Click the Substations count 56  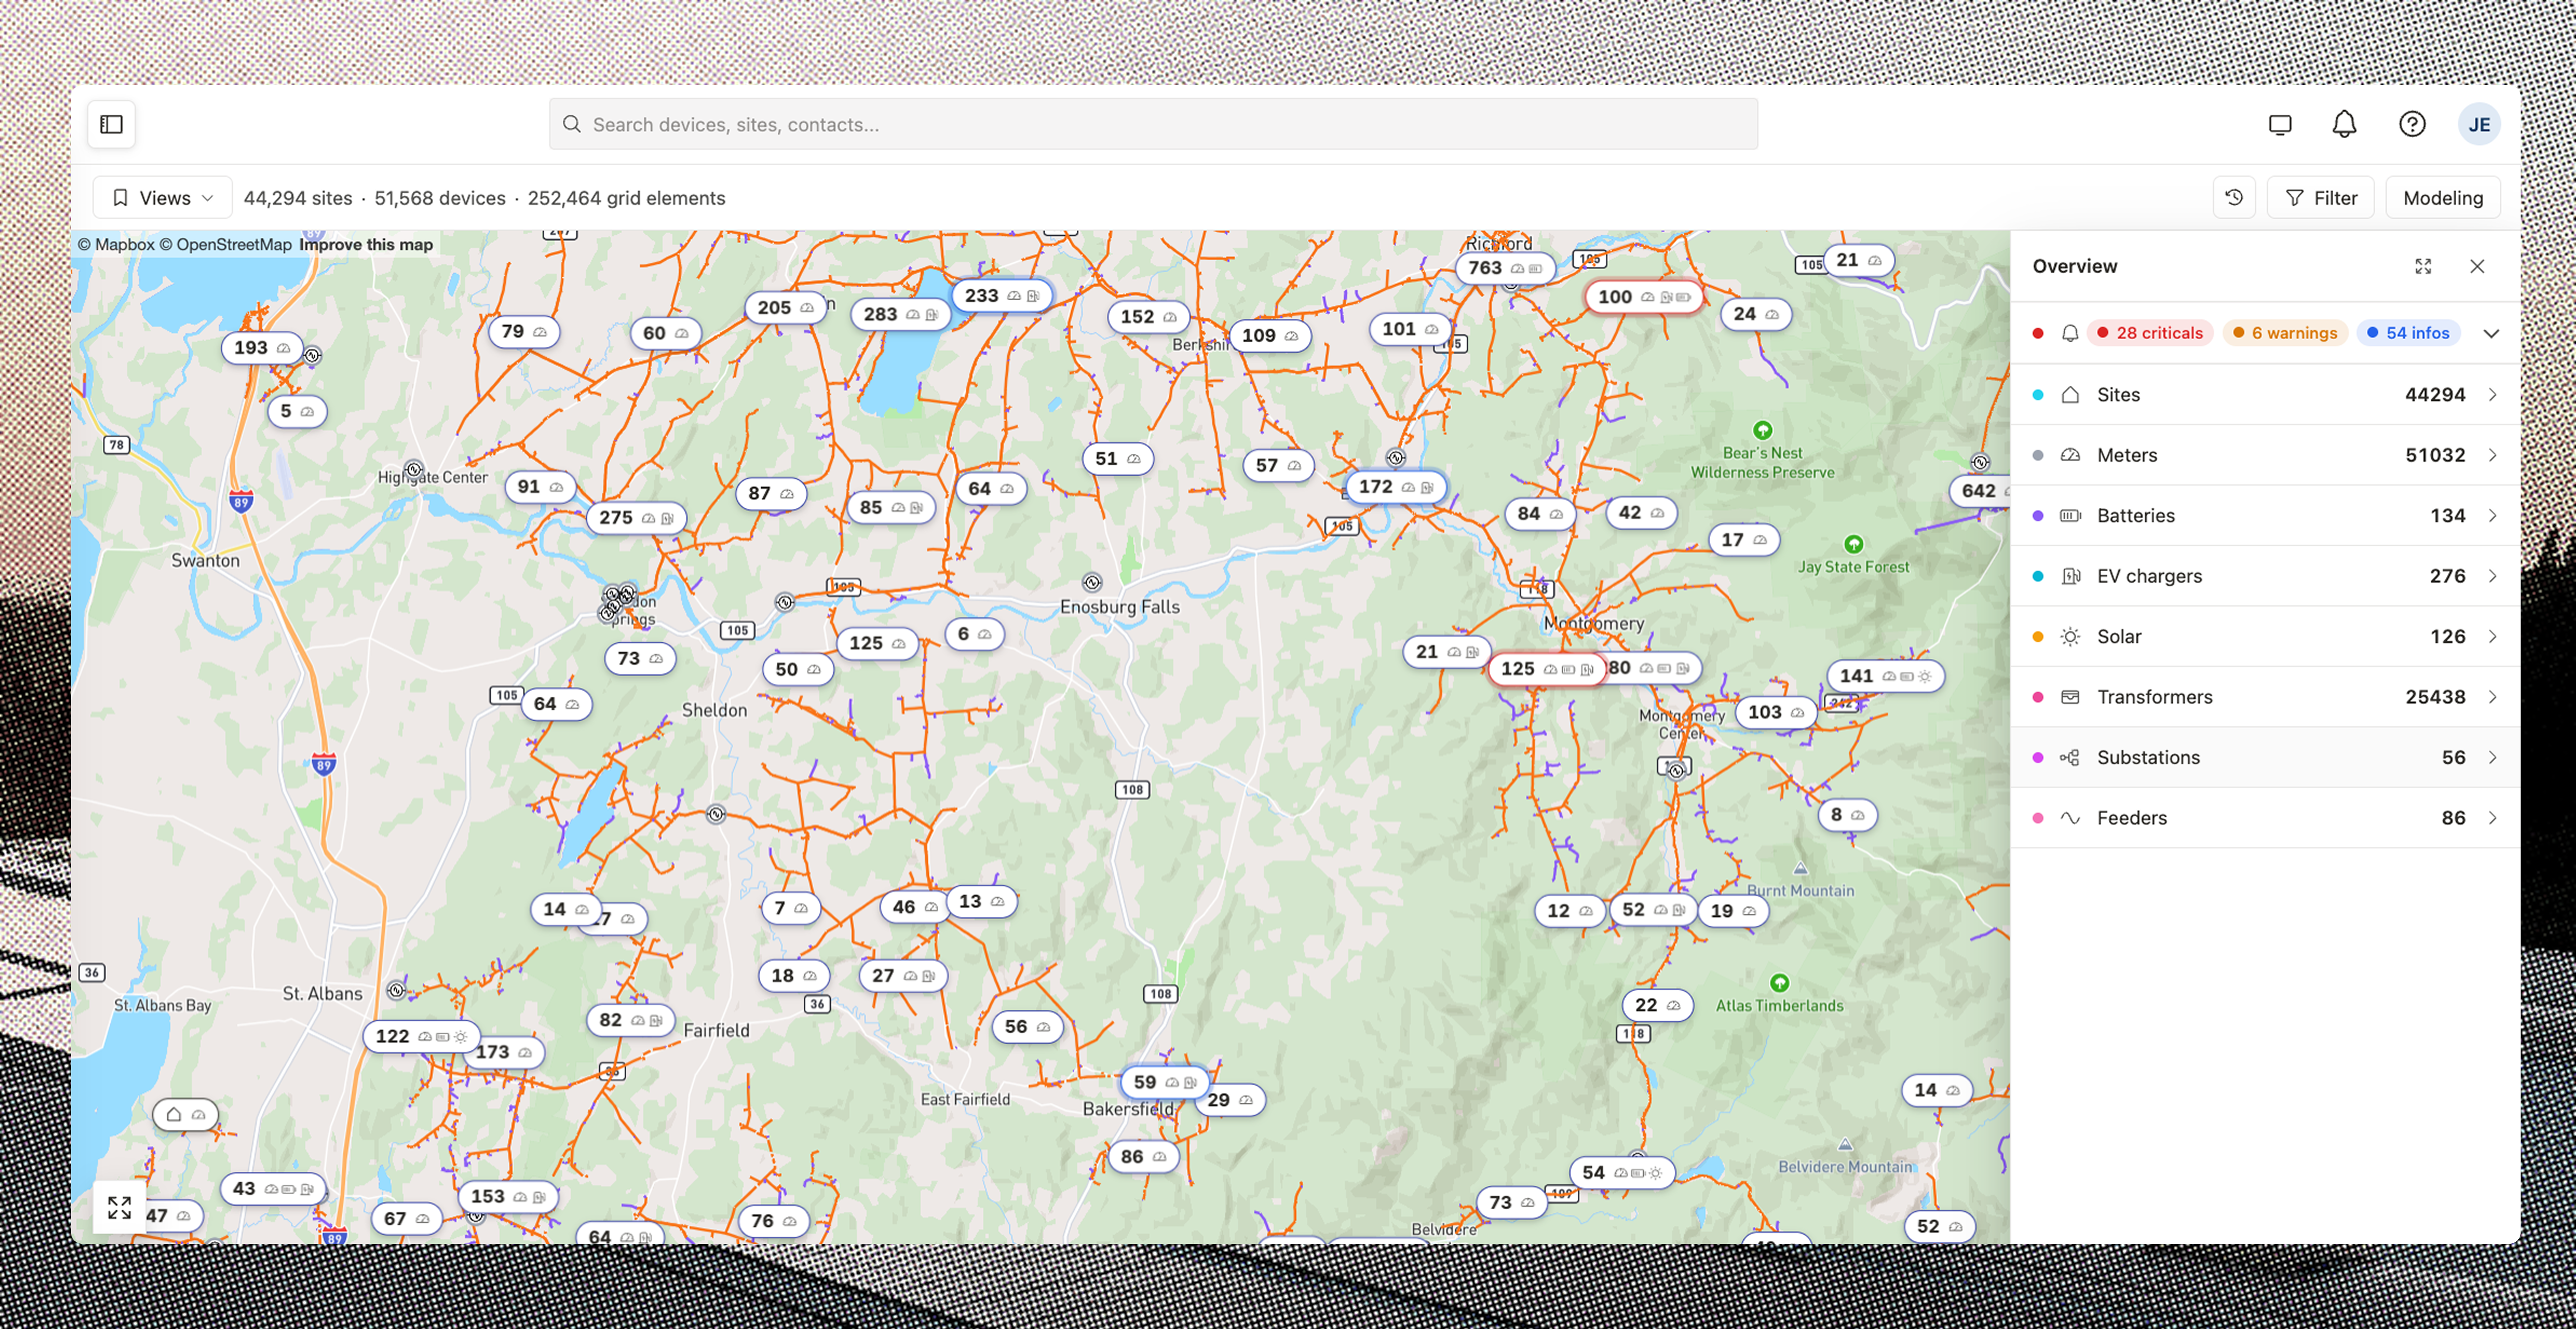[2453, 758]
